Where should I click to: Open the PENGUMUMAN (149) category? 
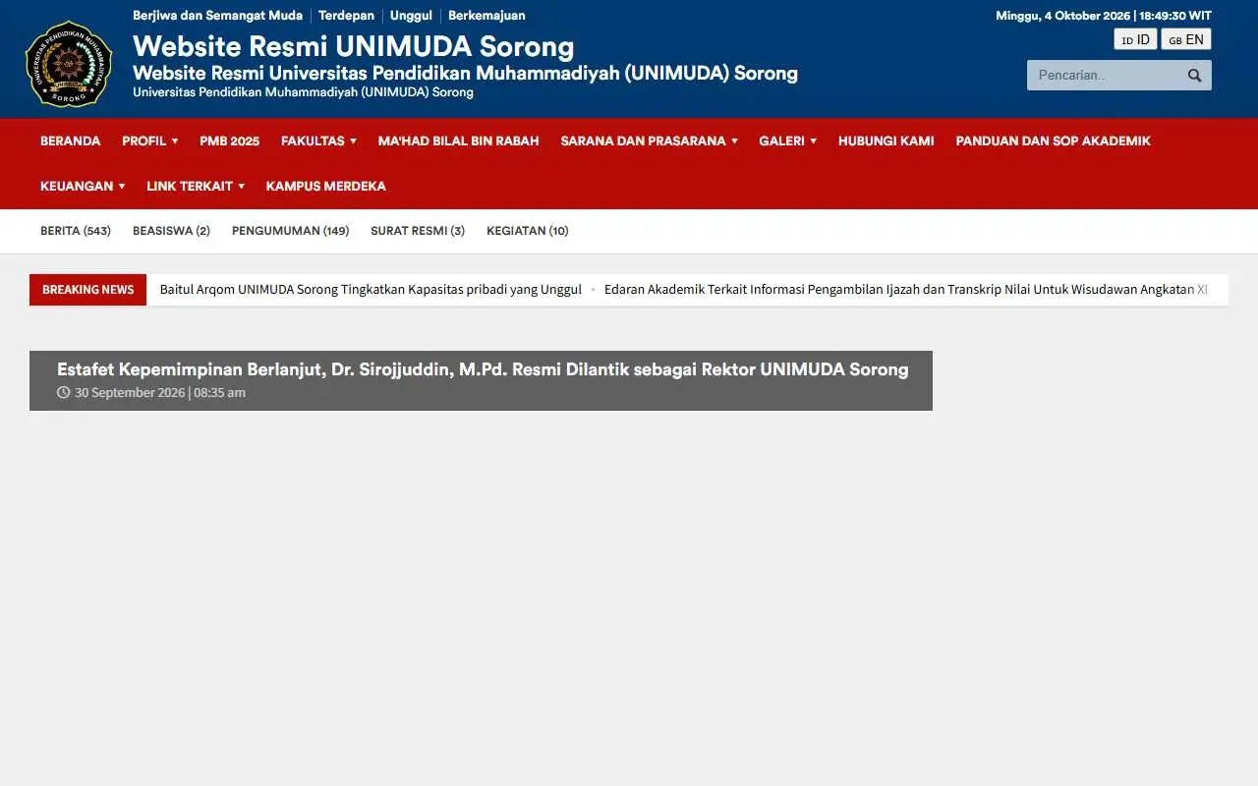(290, 231)
